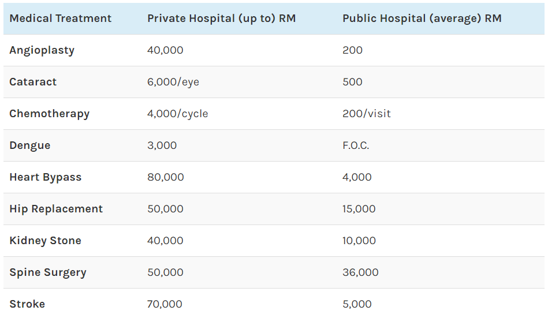The image size is (548, 318).
Task: Click the 70,000 private cost for Stroke
Action: (165, 304)
